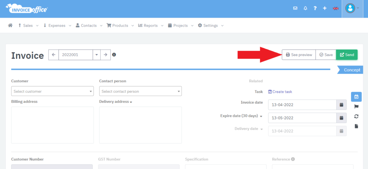Click the plus add icon in header
The image size is (368, 169).
[x=325, y=8]
